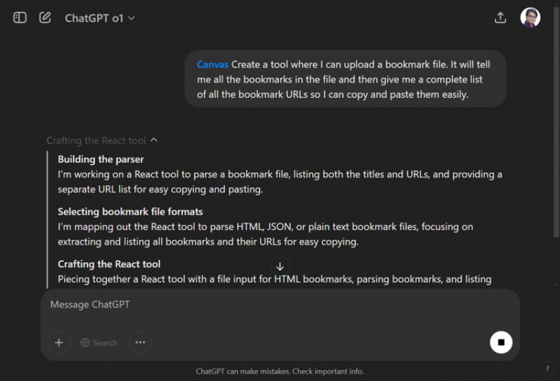Viewport: 560px width, 381px height.
Task: Open the question mark help icon
Action: click(547, 369)
